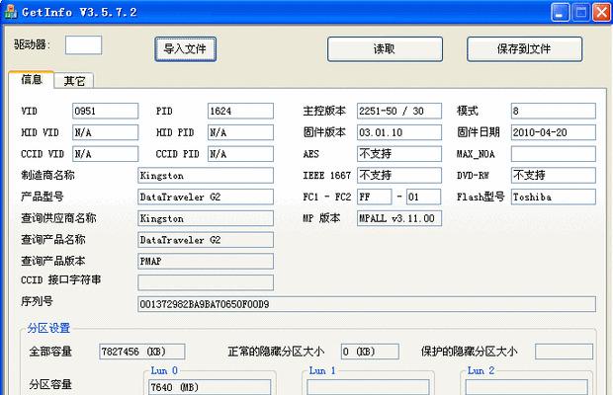Click the 分区容量 label

(50, 384)
